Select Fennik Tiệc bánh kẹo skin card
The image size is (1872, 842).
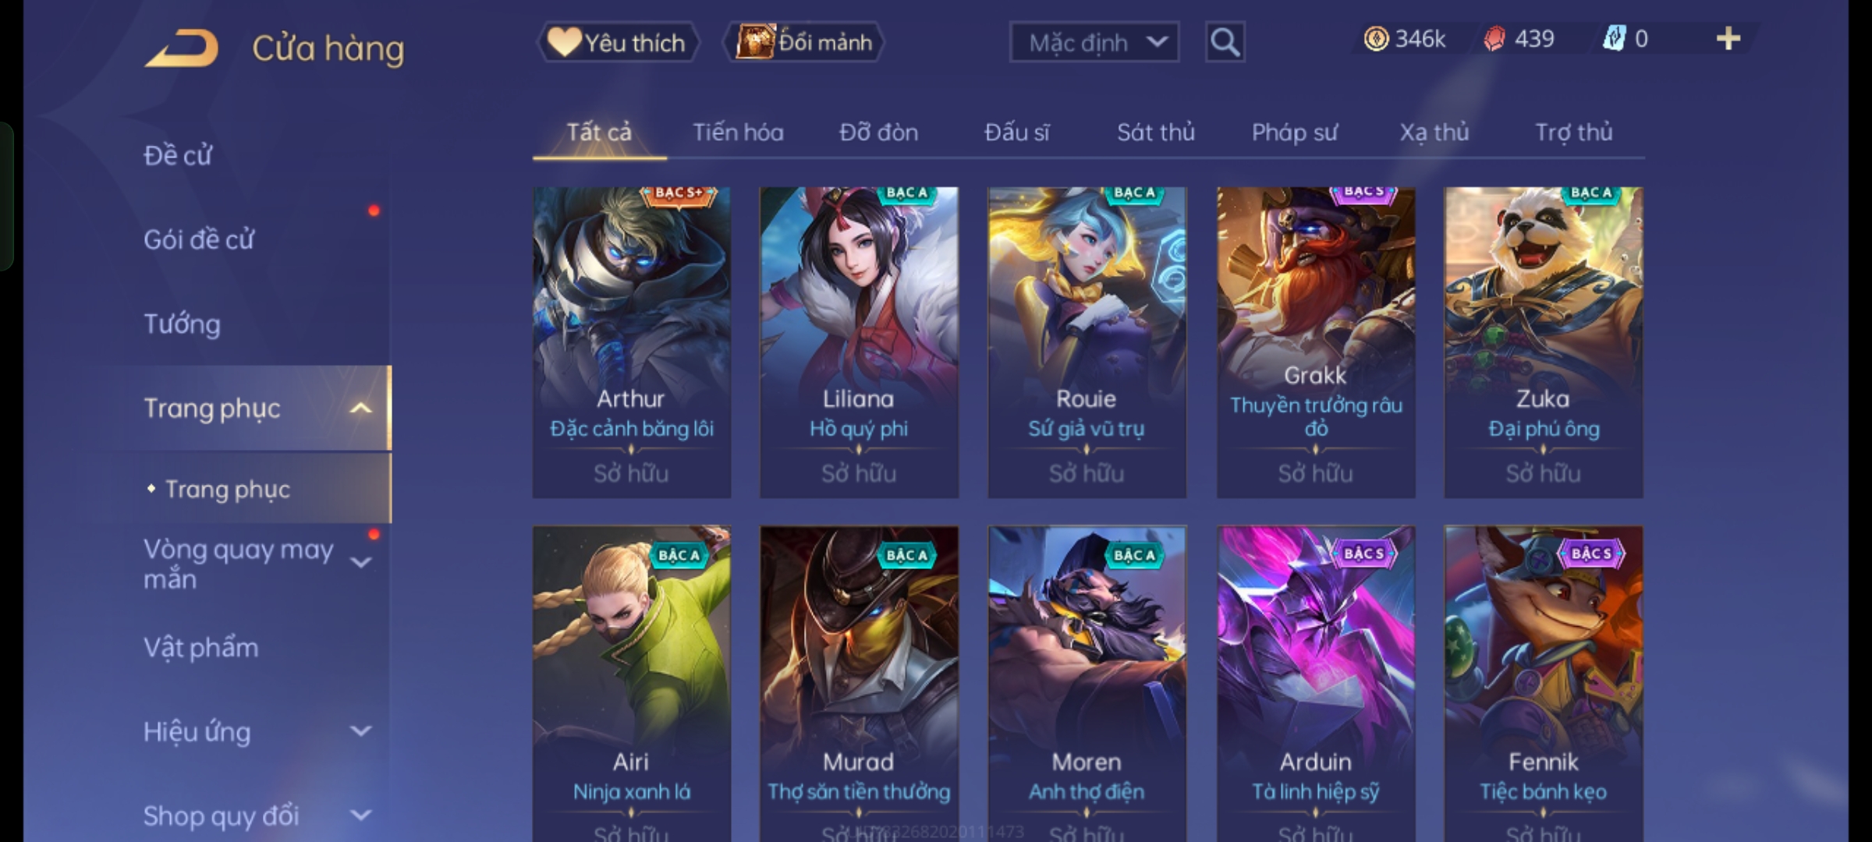pos(1544,684)
